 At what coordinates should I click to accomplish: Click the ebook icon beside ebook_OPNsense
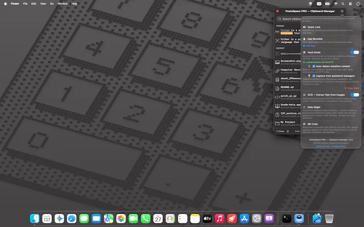click(277, 80)
